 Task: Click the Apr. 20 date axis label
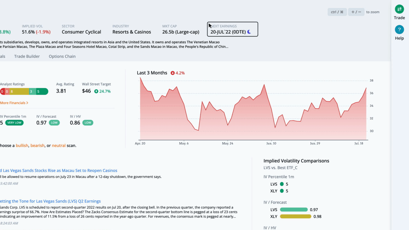click(x=140, y=143)
